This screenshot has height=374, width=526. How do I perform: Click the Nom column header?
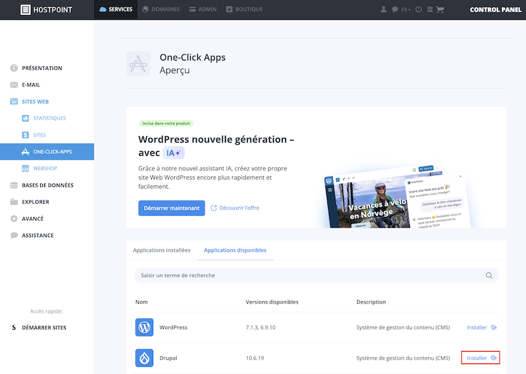click(141, 302)
